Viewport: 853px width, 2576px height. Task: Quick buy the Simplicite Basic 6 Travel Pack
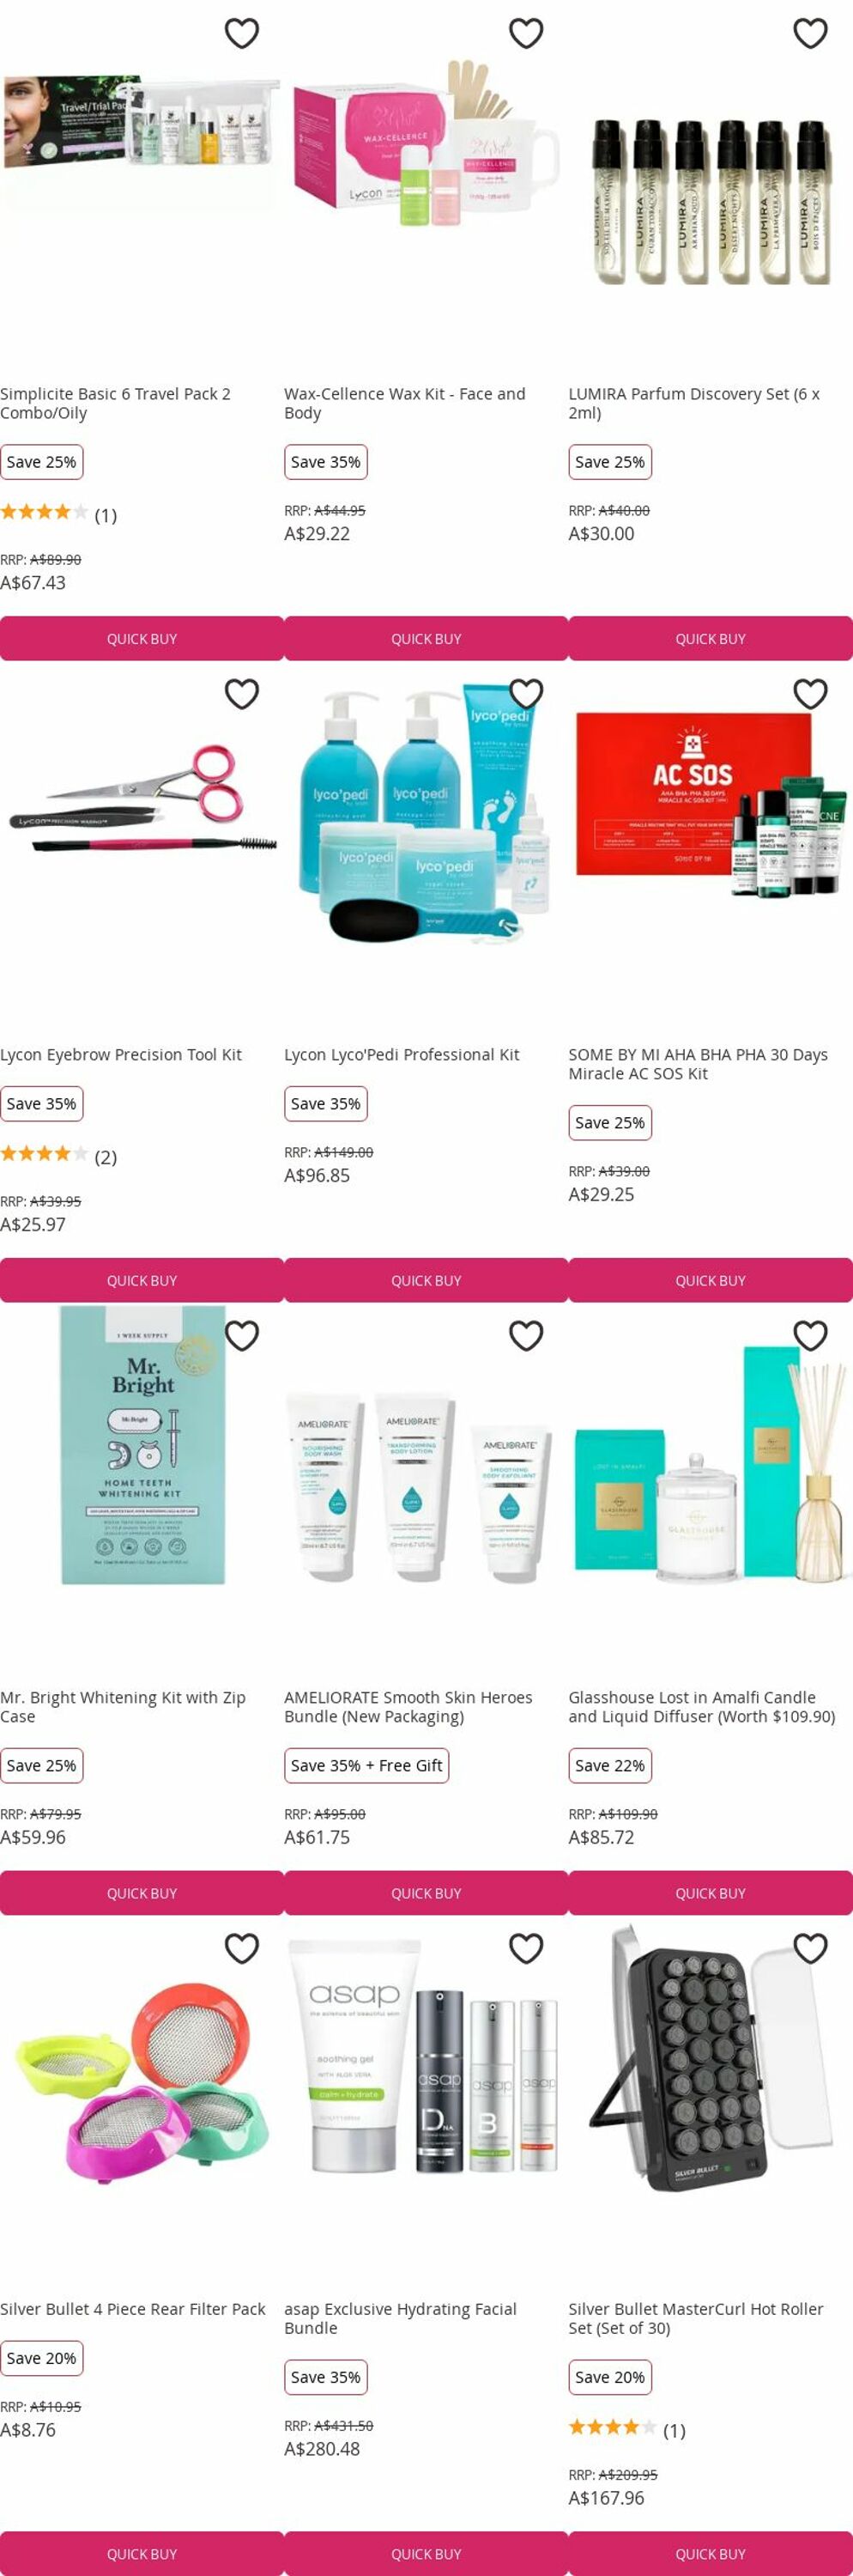pos(142,638)
